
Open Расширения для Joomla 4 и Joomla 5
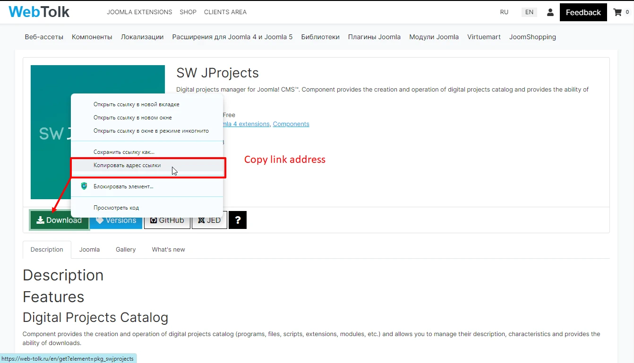click(x=232, y=37)
